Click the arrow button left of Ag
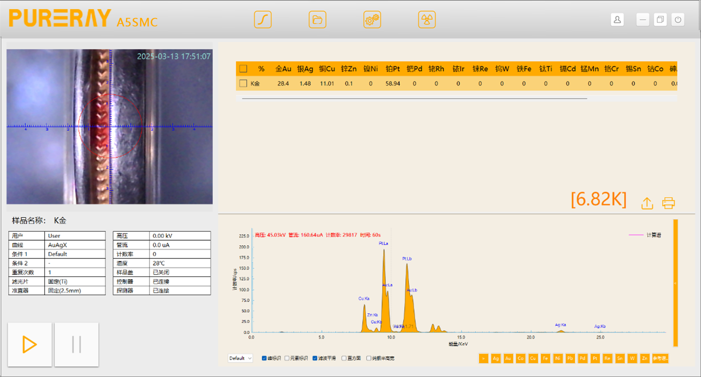The height and width of the screenshot is (377, 701). [483, 358]
